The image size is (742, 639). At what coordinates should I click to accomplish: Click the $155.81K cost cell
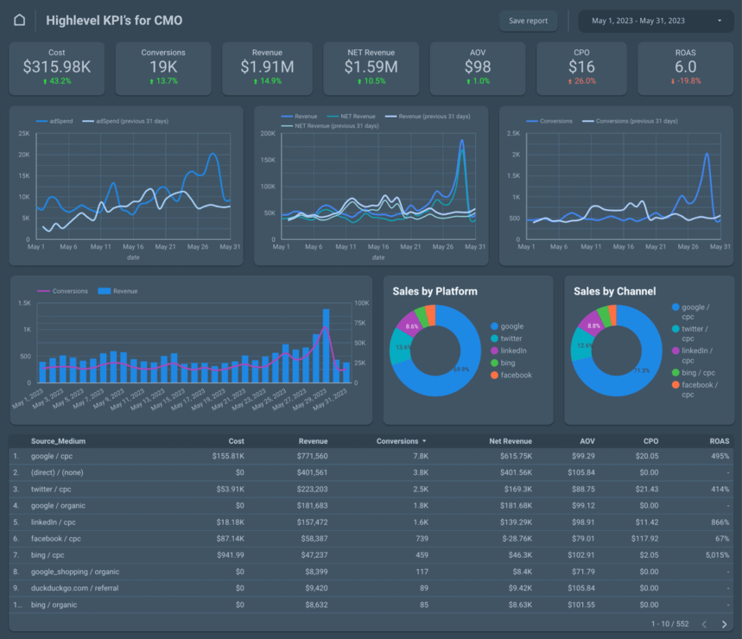[228, 457]
